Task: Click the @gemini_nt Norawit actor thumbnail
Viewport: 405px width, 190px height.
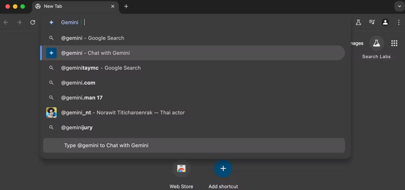Action: [51, 112]
